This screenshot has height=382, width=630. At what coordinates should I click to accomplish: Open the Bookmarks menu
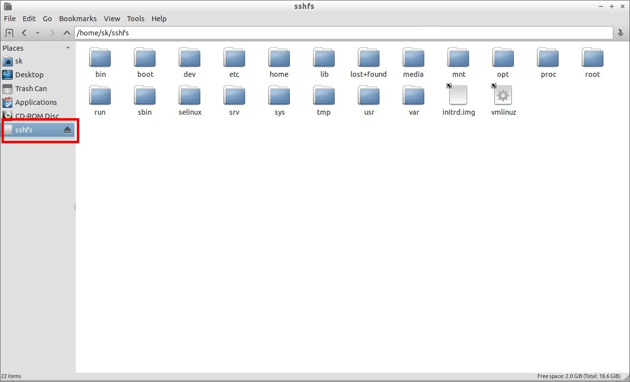[x=78, y=19]
